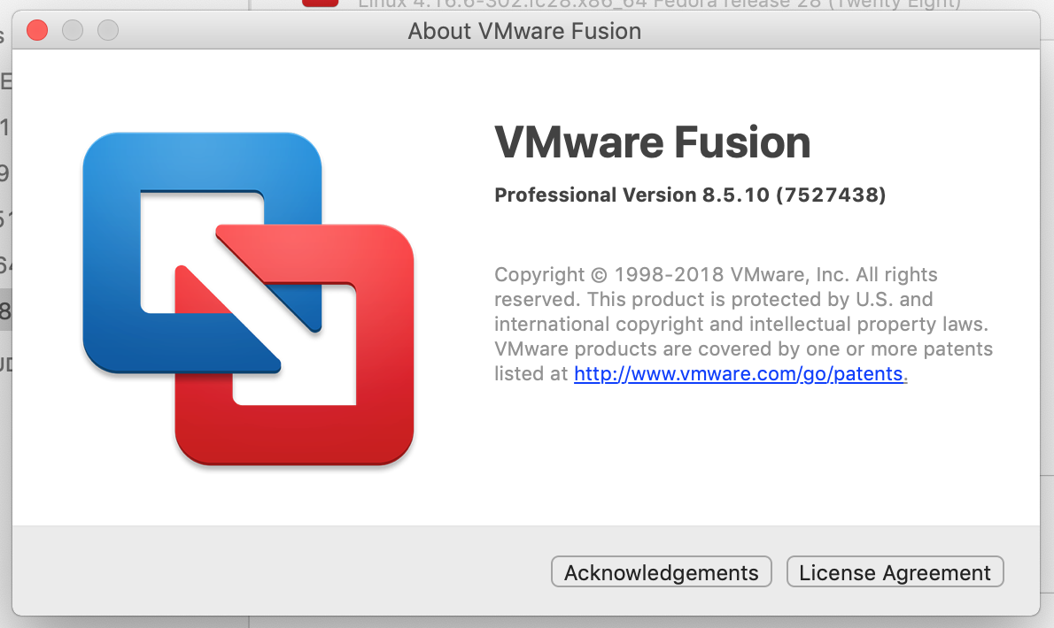Click the white diagonal stripe in the logo
The height and width of the screenshot is (628, 1054).
pyautogui.click(x=249, y=299)
